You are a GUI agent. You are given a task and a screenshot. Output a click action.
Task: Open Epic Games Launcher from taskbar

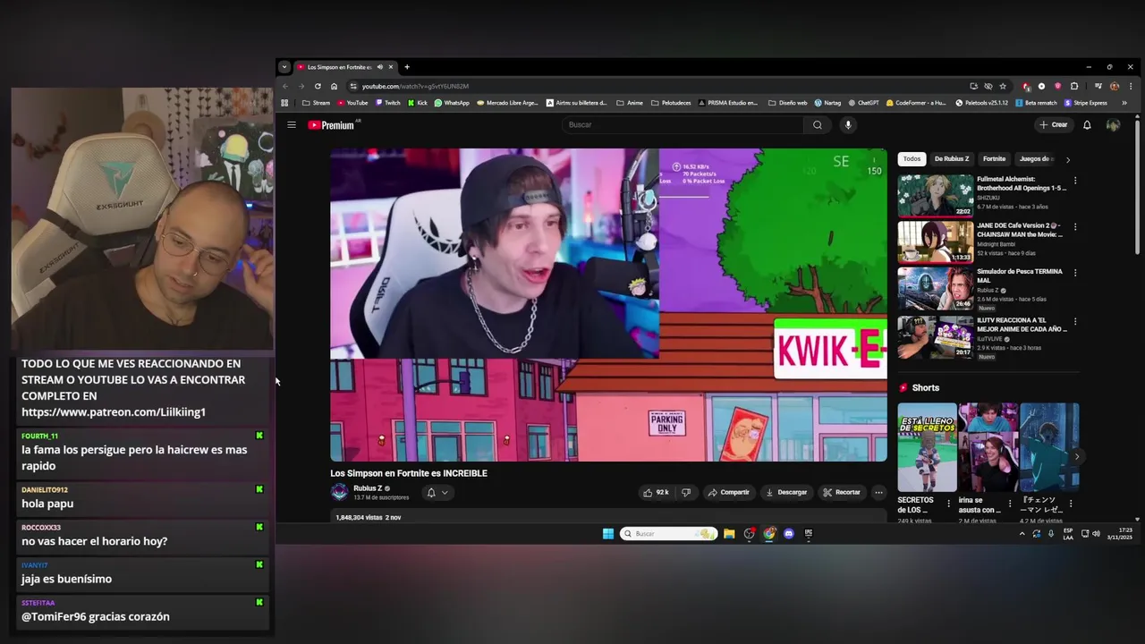pyautogui.click(x=809, y=534)
